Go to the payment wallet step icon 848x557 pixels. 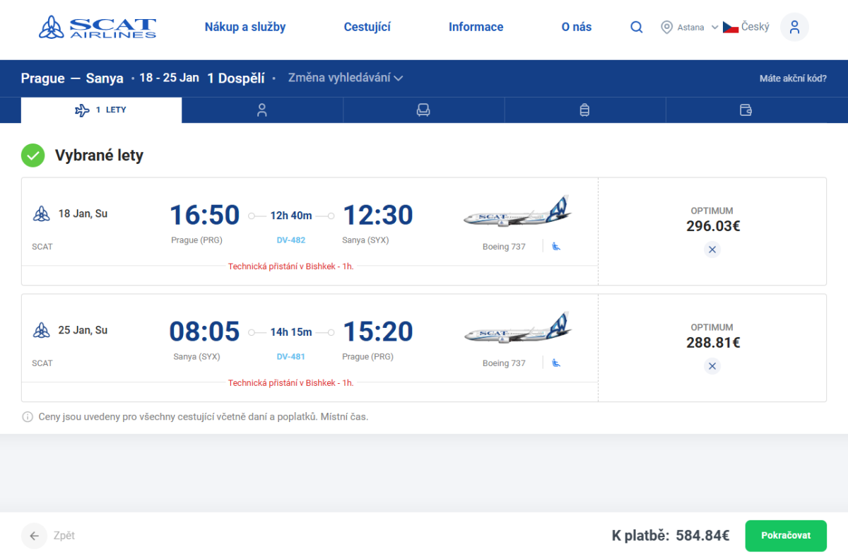746,110
